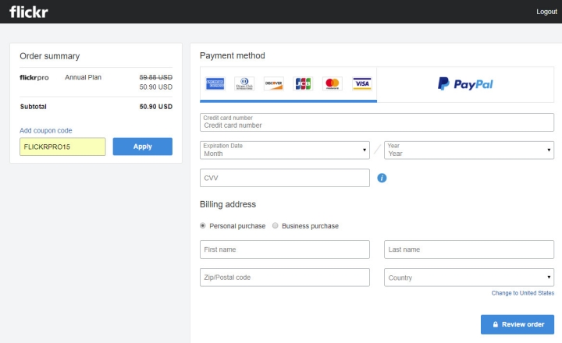Screen dimensions: 562x343
Task: Click Change to United States link
Action: coord(522,293)
